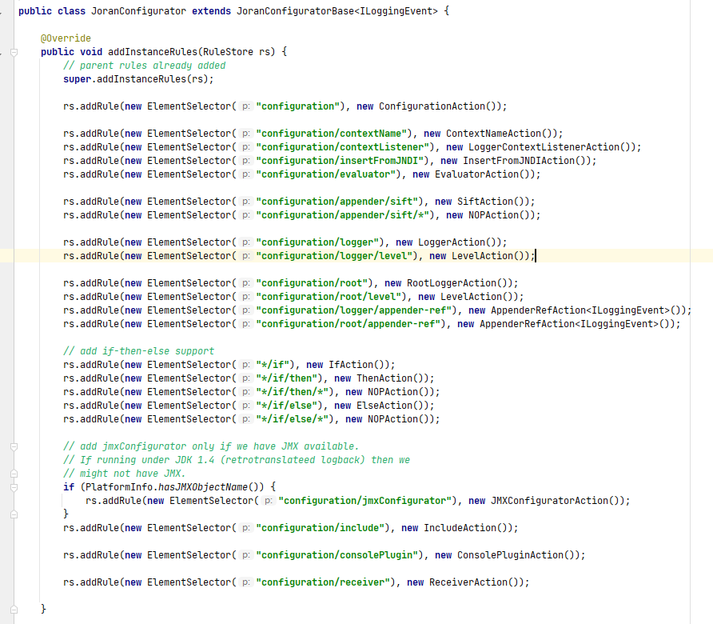
Task: Collapse the addInstanceRules method fold marker
Action: tap(14, 52)
